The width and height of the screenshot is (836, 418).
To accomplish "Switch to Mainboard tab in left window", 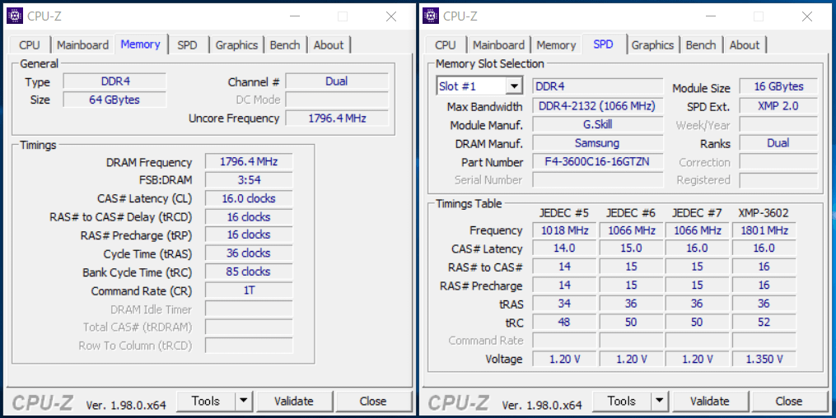I will click(82, 45).
